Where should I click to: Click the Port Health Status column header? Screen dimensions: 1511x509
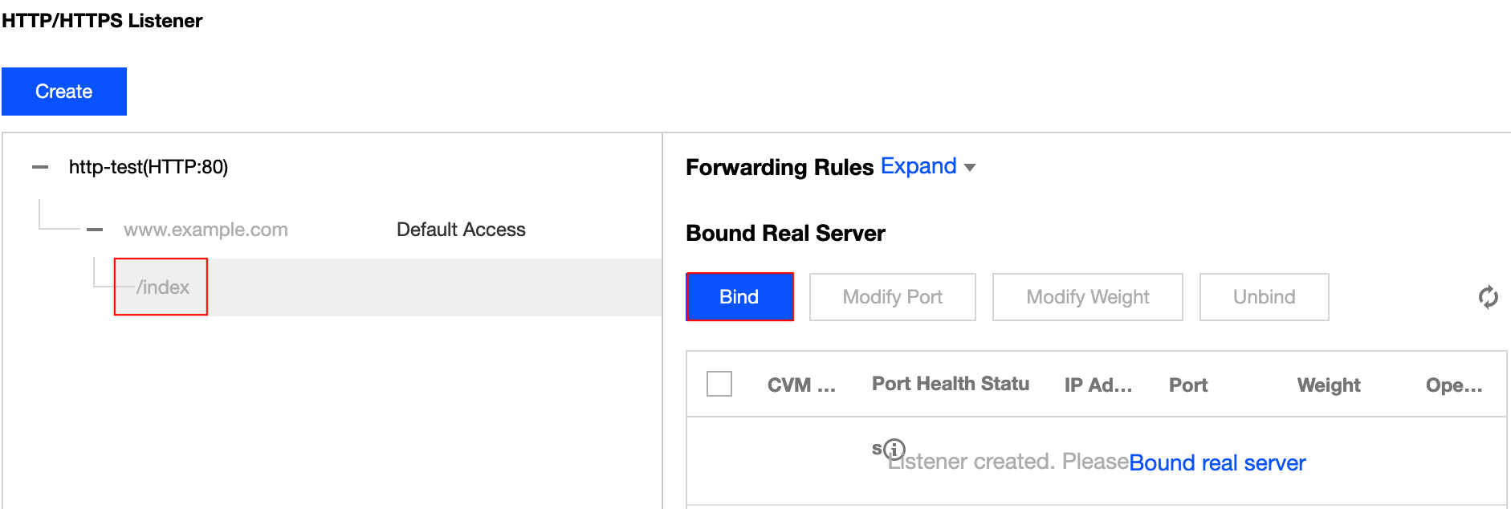click(950, 384)
